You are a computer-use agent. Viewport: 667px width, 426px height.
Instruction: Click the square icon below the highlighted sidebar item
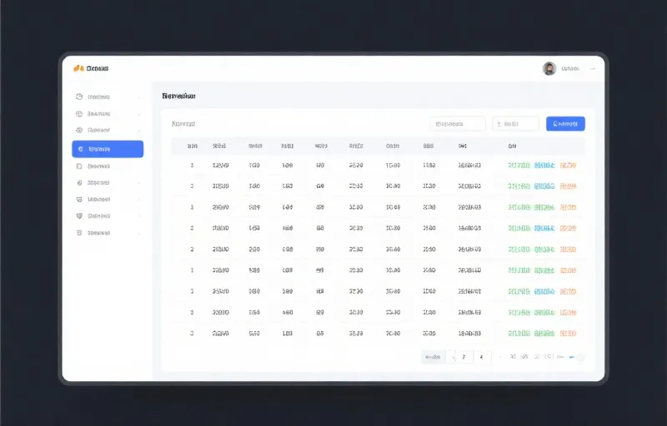(79, 166)
